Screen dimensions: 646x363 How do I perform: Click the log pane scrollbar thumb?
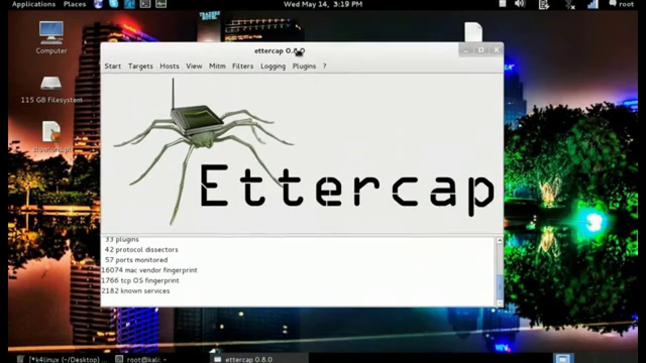coord(500,287)
